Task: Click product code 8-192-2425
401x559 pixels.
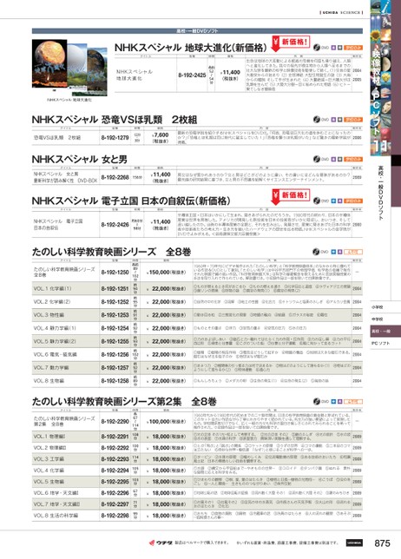Action: (x=192, y=76)
